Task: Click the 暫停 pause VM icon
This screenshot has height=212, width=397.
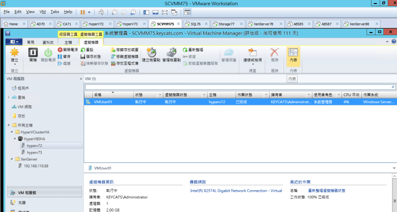Action: coord(60,56)
